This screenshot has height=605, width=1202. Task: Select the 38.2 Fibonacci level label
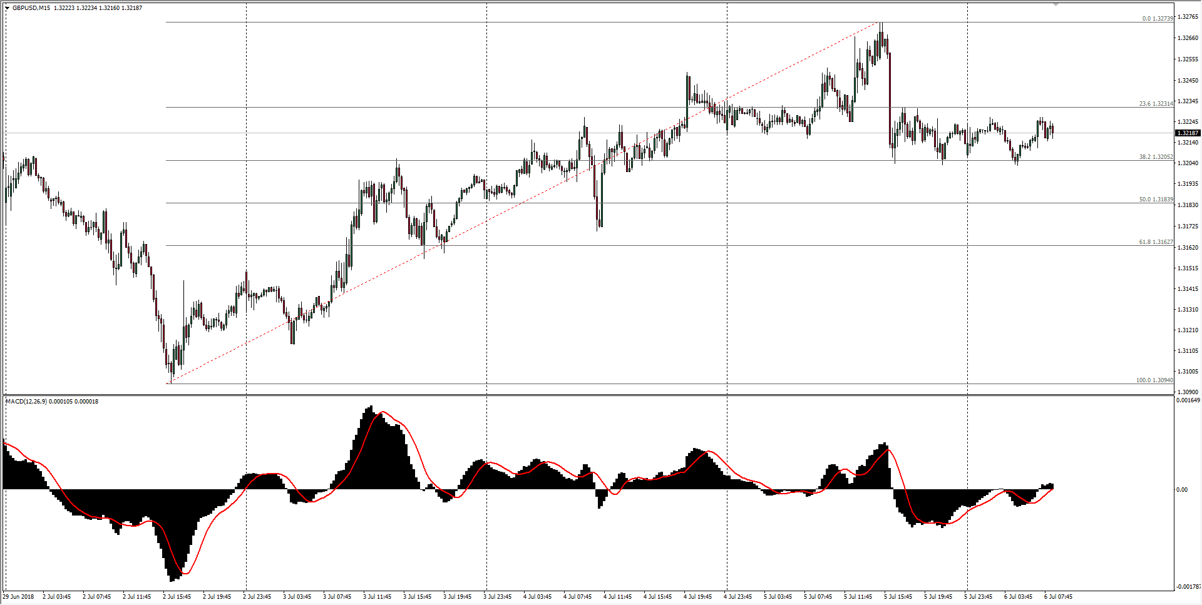[1156, 157]
